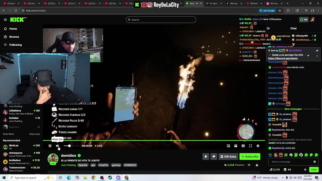This screenshot has height=181, width=322.
Task: Expand the pinned message chevron
Action: point(317,56)
